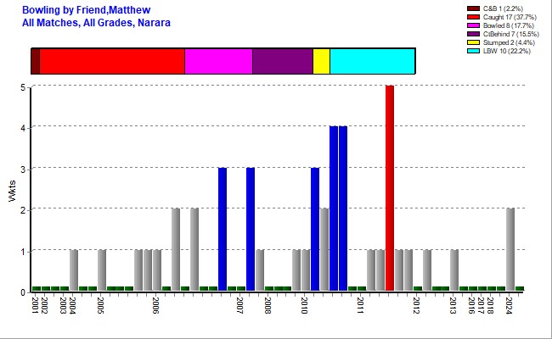Click the y-axis value 0
The height and width of the screenshot is (339, 552).
click(x=23, y=292)
